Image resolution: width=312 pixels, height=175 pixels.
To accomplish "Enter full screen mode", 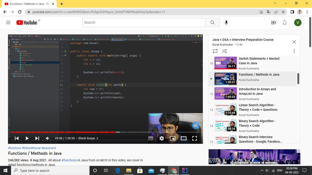I will pyautogui.click(x=194, y=138).
